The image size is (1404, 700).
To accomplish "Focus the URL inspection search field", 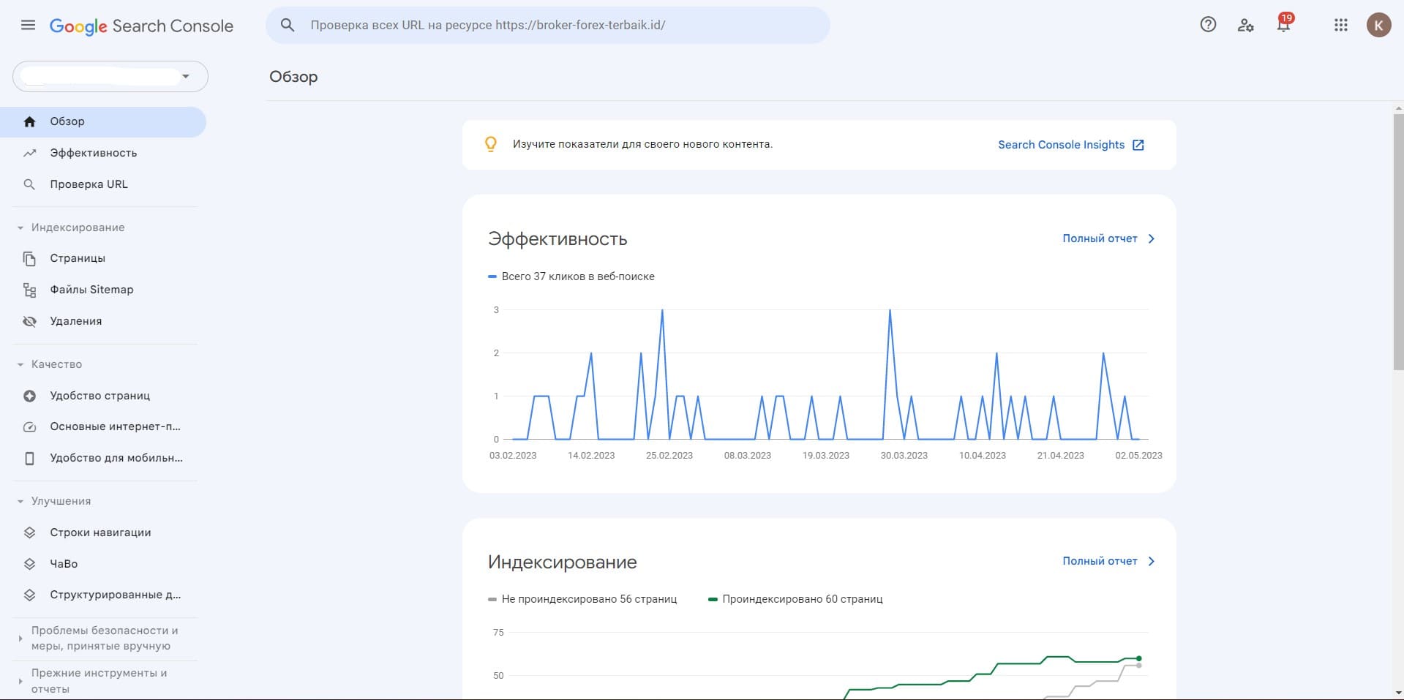I will click(547, 25).
